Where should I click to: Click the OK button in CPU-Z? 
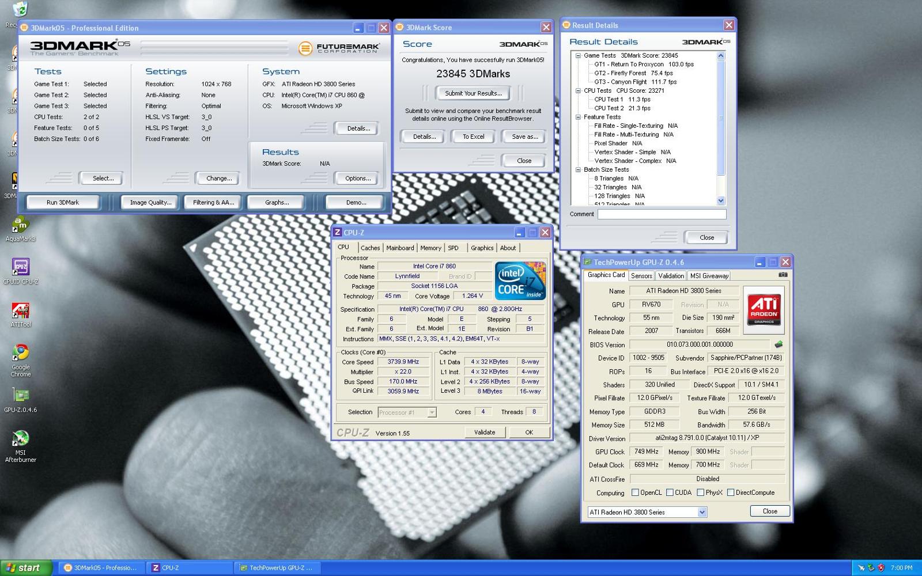[529, 432]
